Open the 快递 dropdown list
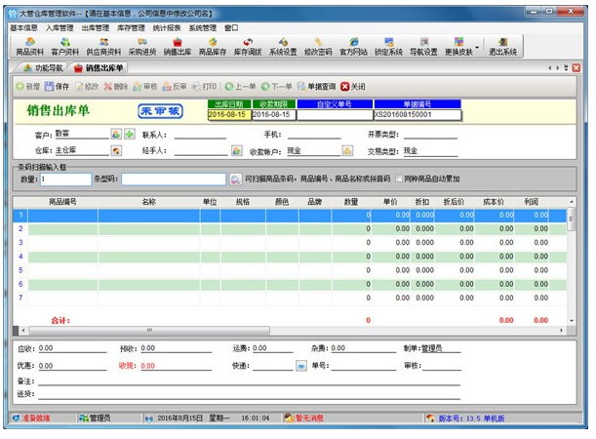596x439 pixels. pos(302,367)
